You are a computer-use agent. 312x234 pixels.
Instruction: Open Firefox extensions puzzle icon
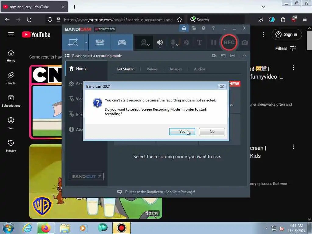pos(283,20)
